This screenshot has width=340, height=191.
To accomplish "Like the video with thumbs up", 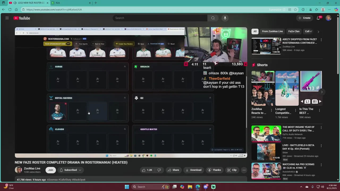I will 147,170.
